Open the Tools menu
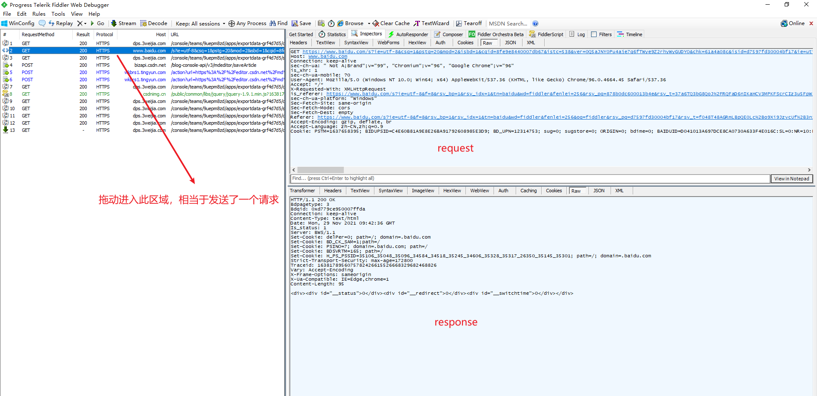 click(x=58, y=14)
